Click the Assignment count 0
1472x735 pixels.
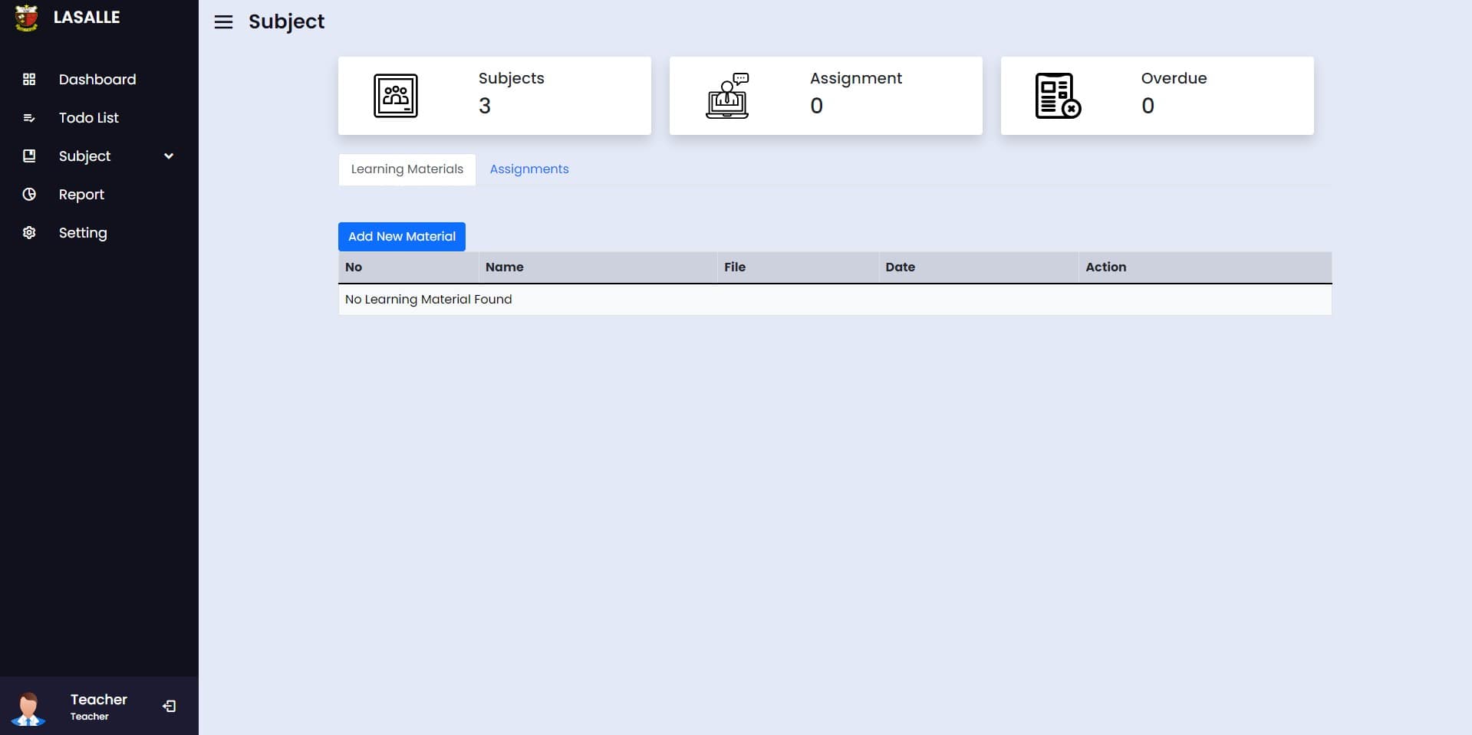pos(816,106)
